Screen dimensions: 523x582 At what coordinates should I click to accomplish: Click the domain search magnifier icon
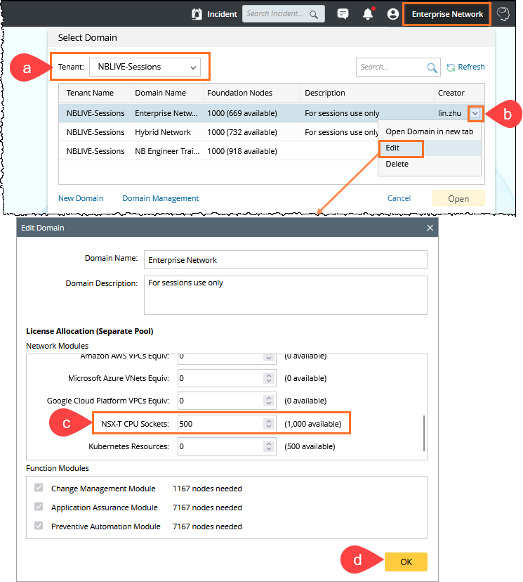coord(432,67)
